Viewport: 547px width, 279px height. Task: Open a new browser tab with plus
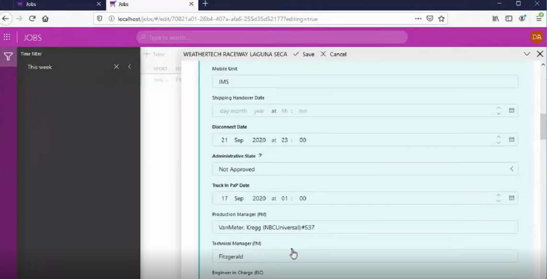pyautogui.click(x=205, y=4)
